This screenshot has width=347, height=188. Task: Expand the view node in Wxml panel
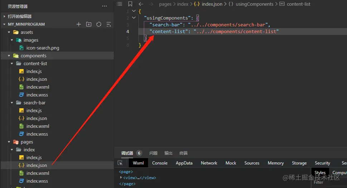pos(121,177)
